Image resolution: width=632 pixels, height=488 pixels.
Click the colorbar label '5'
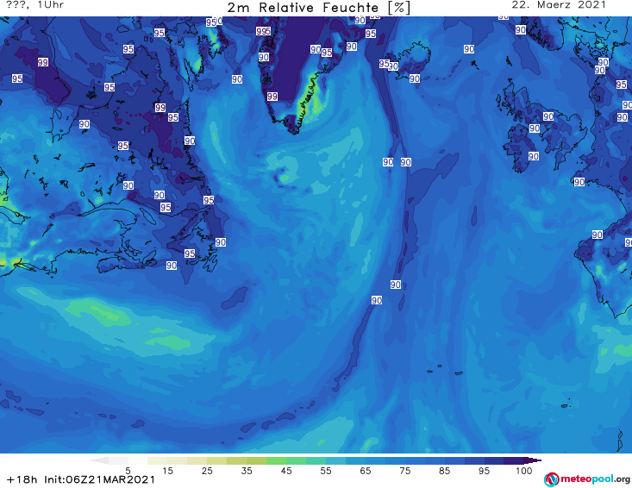tap(128, 471)
